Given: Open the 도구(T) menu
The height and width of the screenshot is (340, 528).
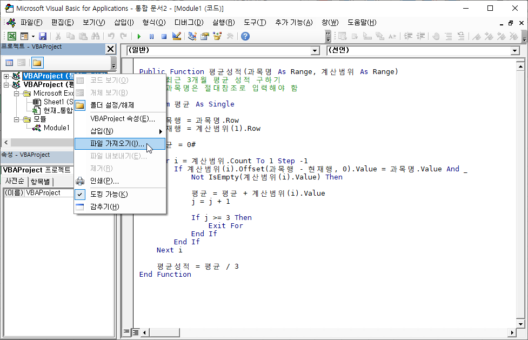Looking at the screenshot, I should coord(255,22).
